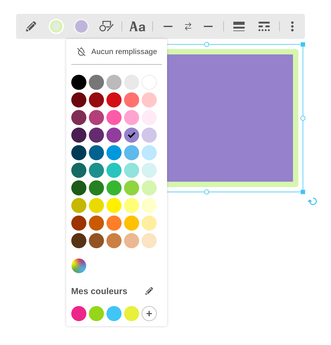The image size is (331, 345).
Task: Pick the pink swatch in Mes couleurs
Action: coord(79,314)
